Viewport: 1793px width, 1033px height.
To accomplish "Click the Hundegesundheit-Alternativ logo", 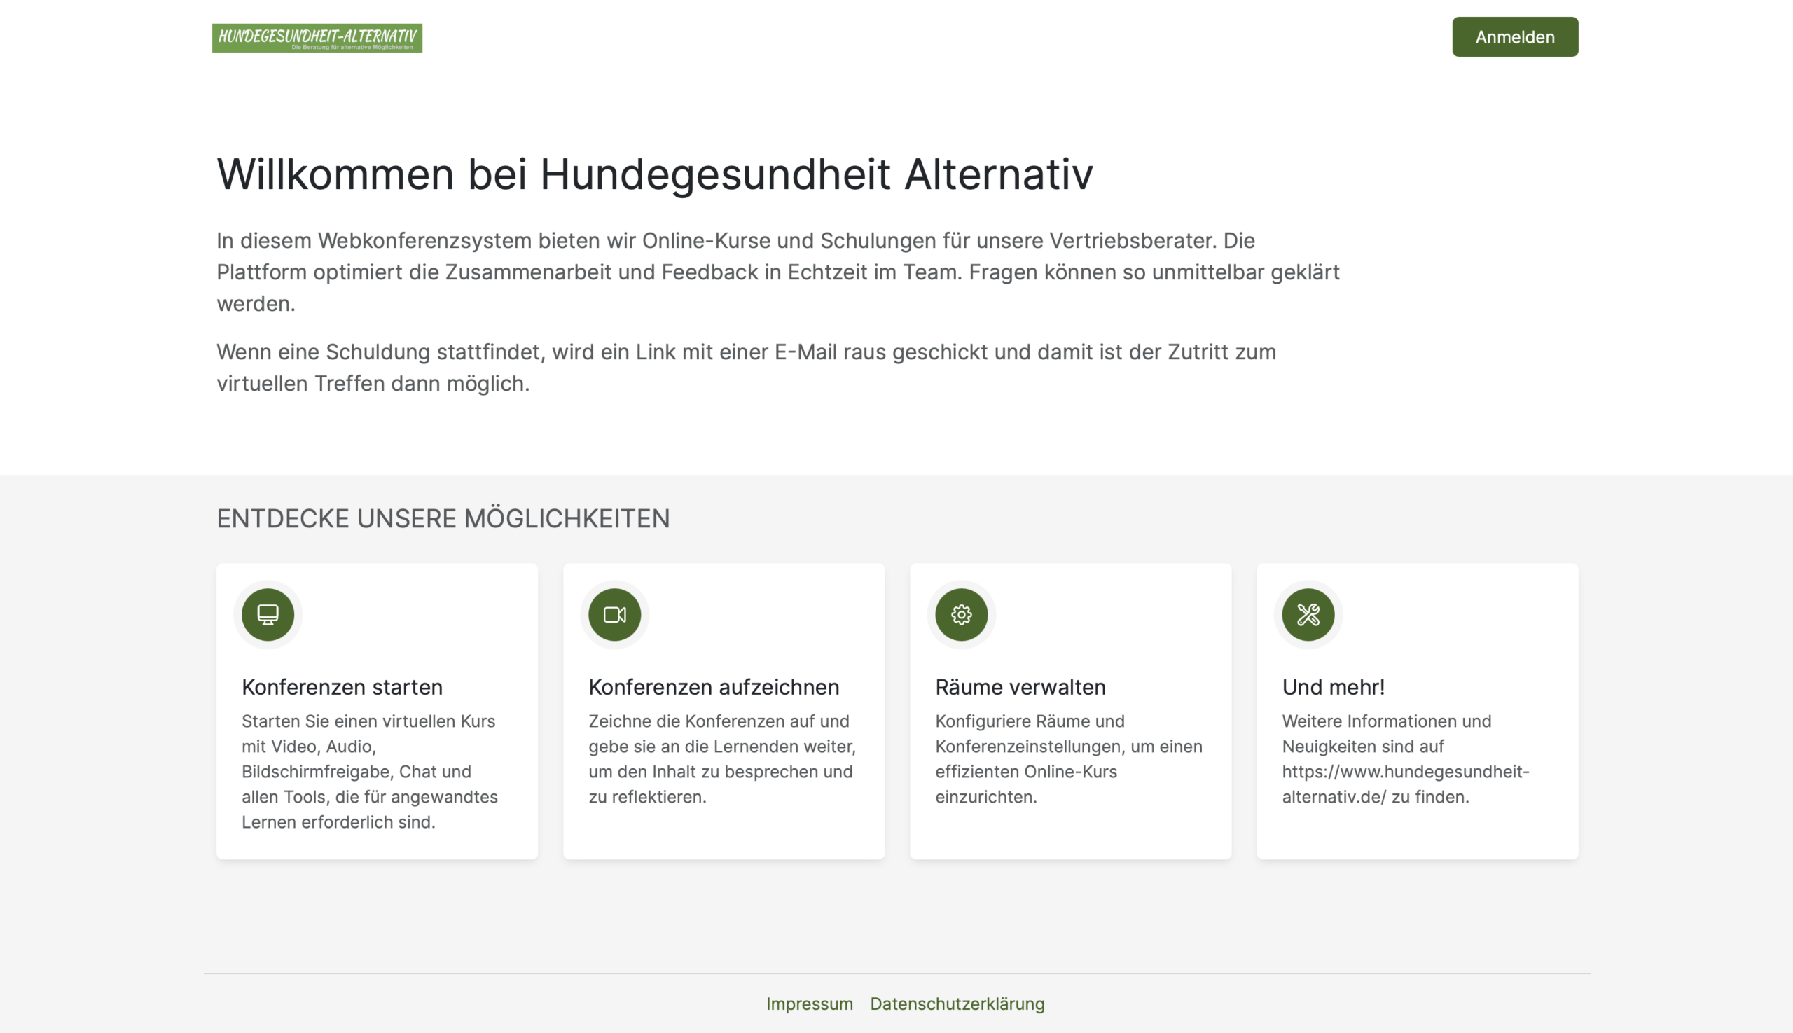I will 317,38.
